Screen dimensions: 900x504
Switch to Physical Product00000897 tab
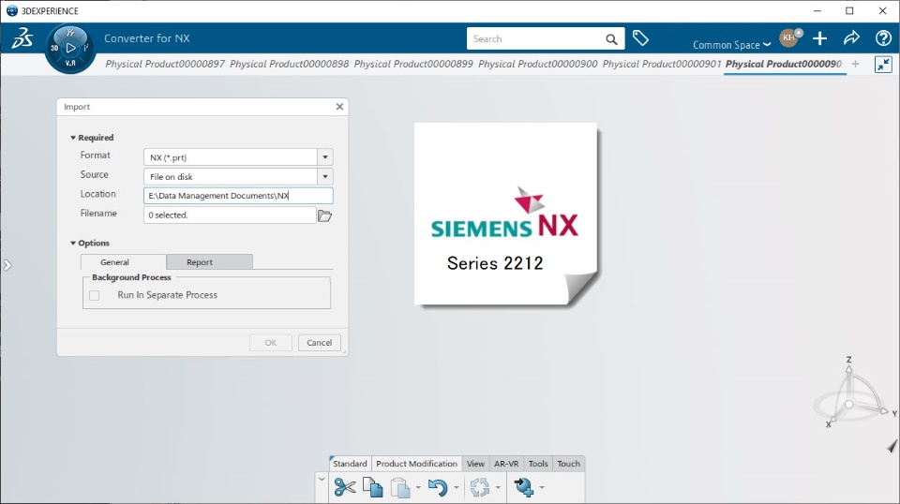click(x=165, y=64)
